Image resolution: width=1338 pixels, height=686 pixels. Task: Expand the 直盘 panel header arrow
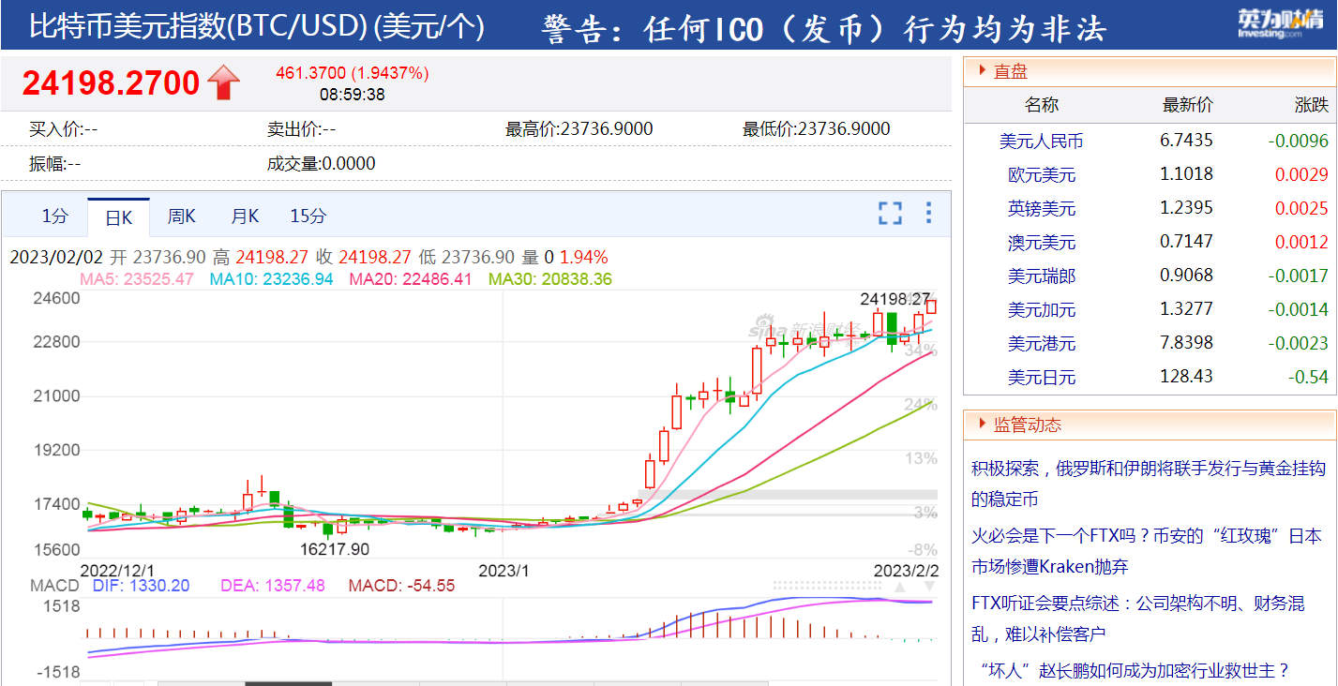pyautogui.click(x=982, y=70)
